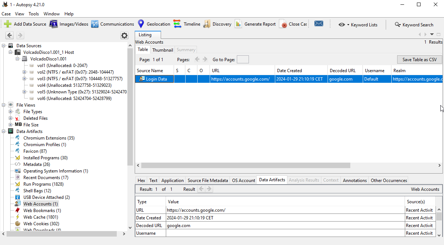Open the Timeline tool

pyautogui.click(x=187, y=24)
